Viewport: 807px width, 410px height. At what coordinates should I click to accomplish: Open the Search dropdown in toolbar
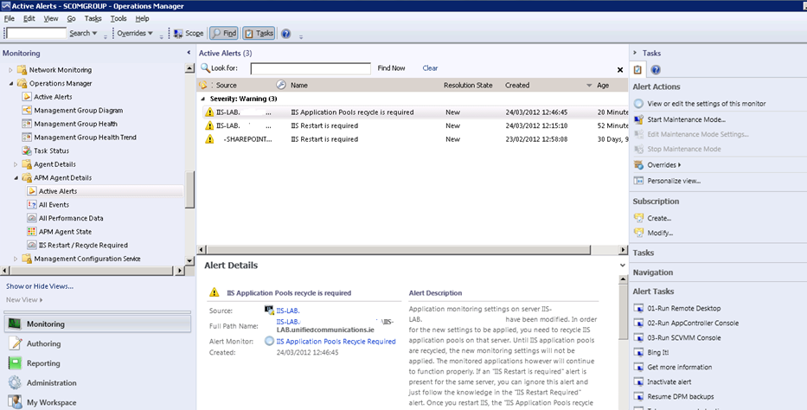point(83,33)
